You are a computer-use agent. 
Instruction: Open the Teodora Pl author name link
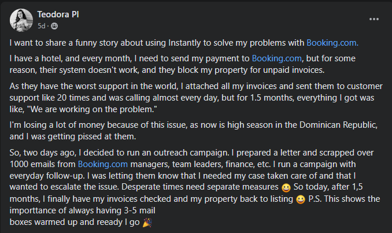click(58, 14)
